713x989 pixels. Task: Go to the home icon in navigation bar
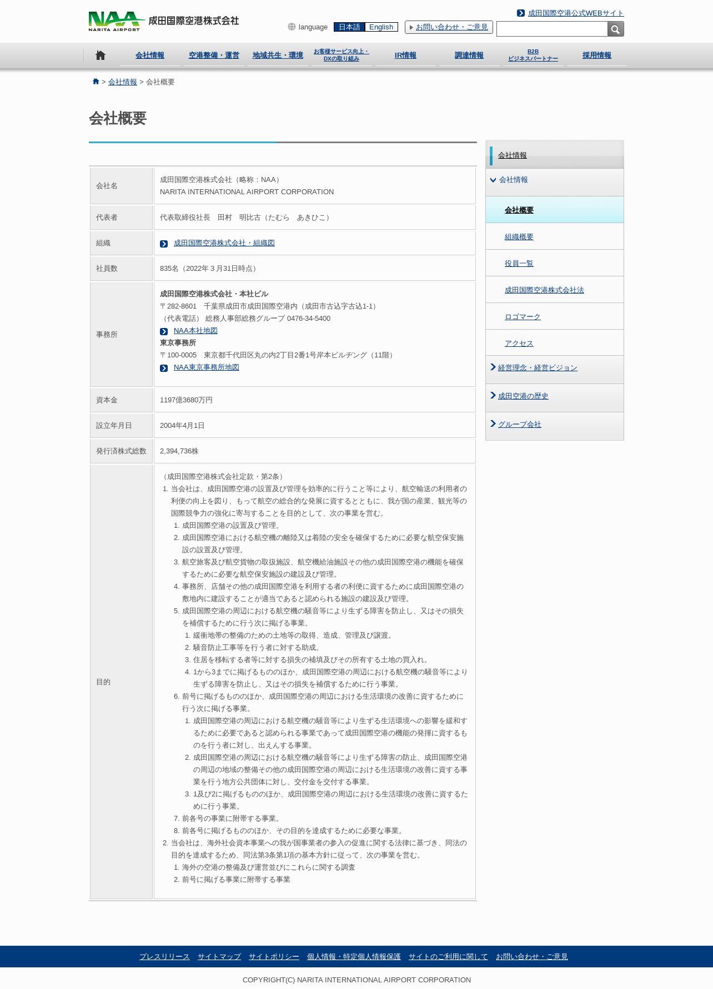point(101,55)
